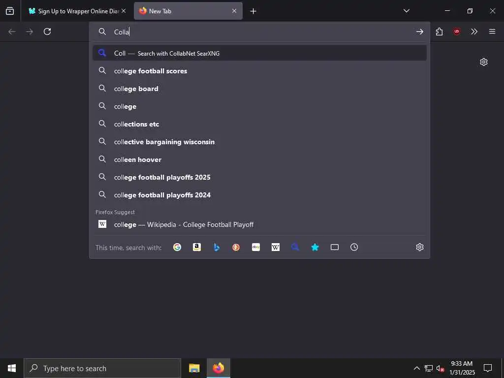This screenshot has height=378, width=504.
Task: Open the Extensions puzzle icon
Action: click(x=439, y=31)
